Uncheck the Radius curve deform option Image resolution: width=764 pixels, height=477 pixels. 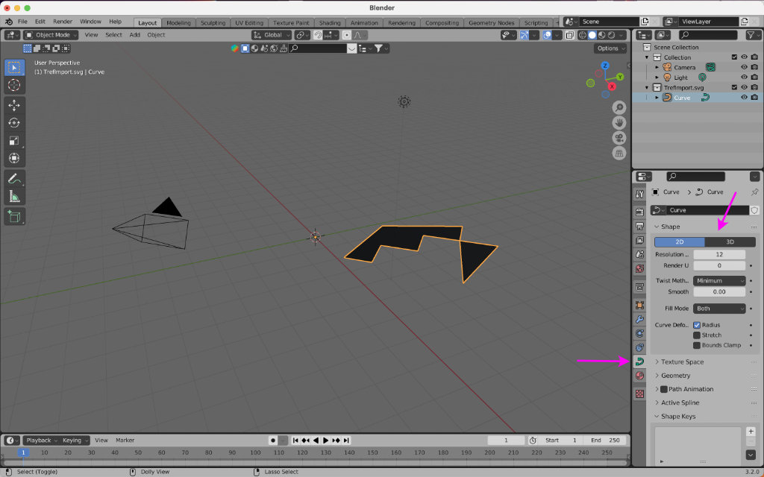697,325
